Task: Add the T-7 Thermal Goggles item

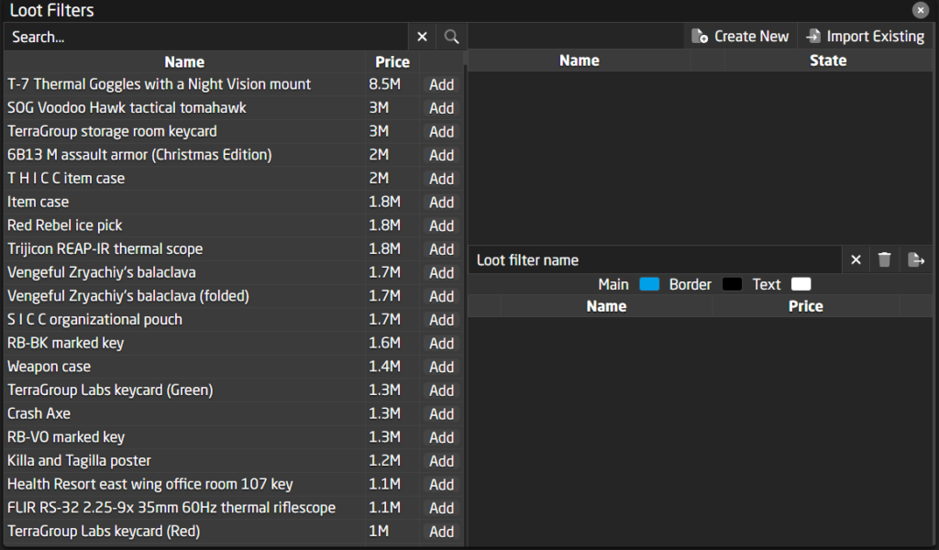Action: [x=441, y=83]
